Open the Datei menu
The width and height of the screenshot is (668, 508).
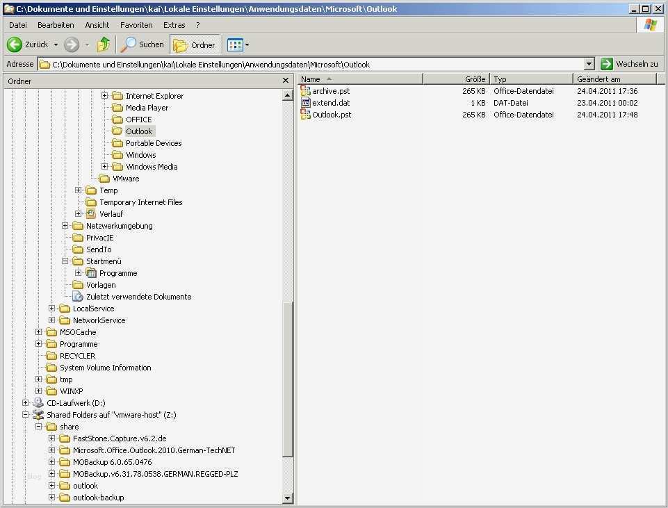click(x=18, y=25)
